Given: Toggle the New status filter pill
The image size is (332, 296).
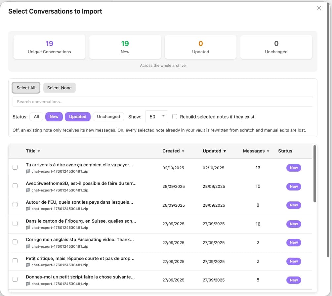Looking at the screenshot, I should point(54,117).
